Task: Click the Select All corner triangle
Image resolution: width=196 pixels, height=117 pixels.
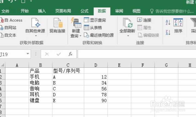Action: [x=2, y=65]
